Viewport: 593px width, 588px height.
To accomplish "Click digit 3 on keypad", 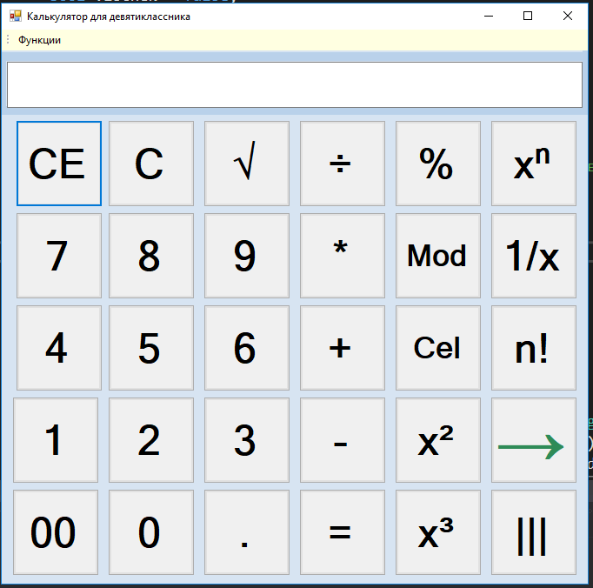I will click(247, 440).
